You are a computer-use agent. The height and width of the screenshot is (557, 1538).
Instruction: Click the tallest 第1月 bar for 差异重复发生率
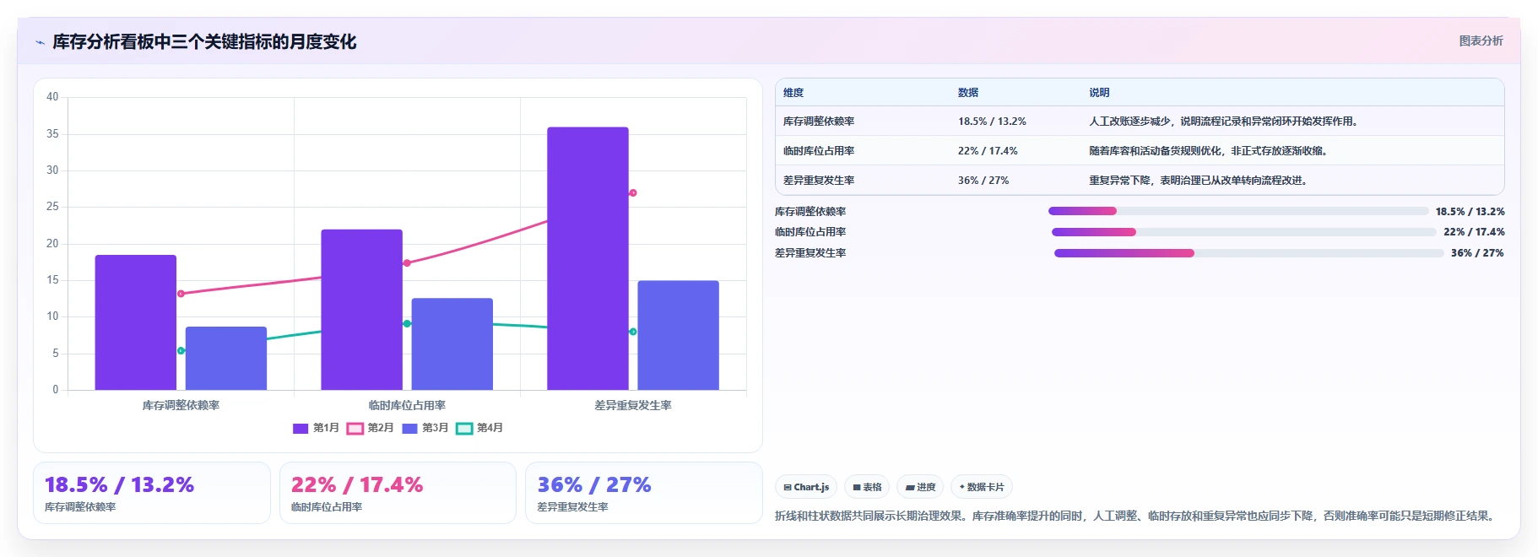[588, 258]
